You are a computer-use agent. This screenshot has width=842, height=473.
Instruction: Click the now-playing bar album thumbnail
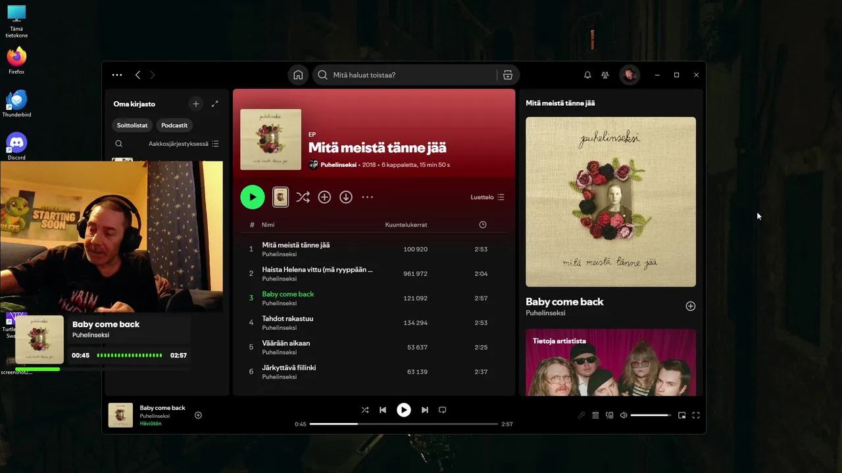[x=120, y=415]
